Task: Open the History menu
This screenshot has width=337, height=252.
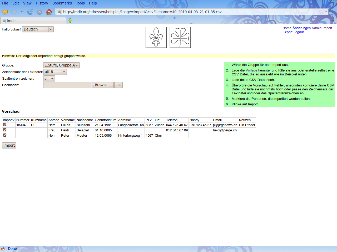Action: [42, 3]
